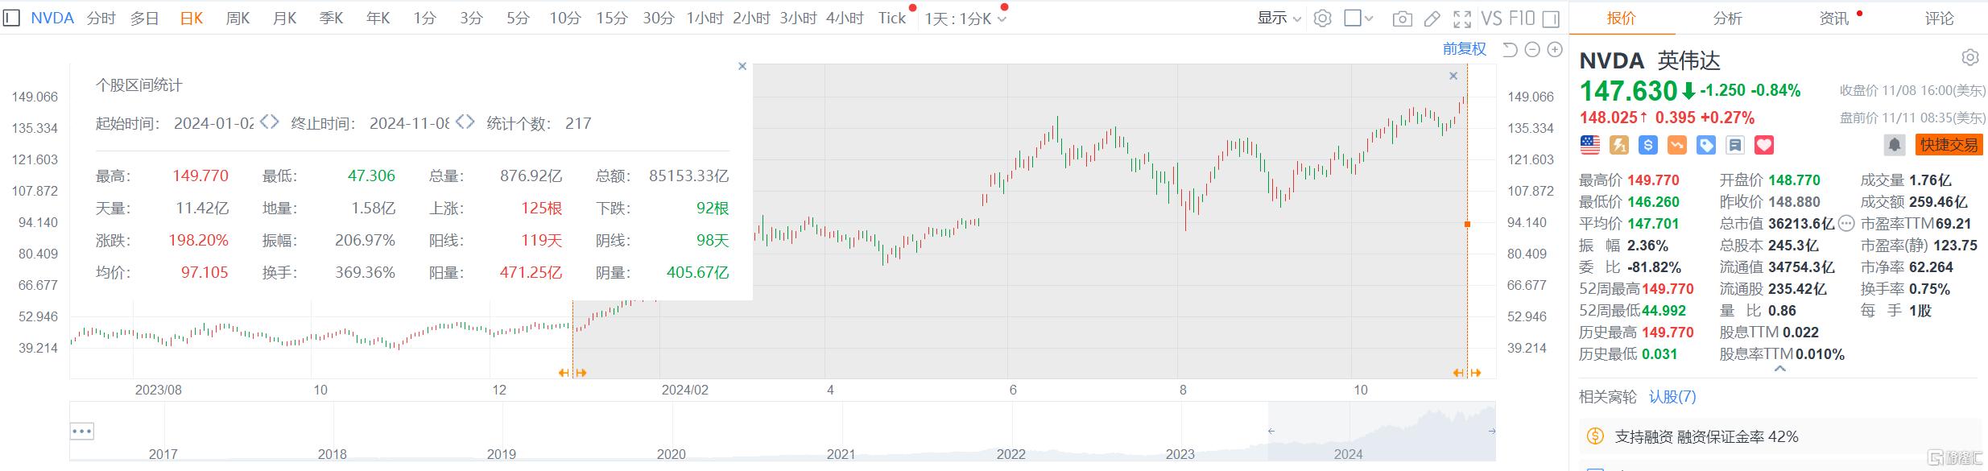Select 分时 intraday chart tab
Image resolution: width=1988 pixels, height=471 pixels.
(101, 18)
